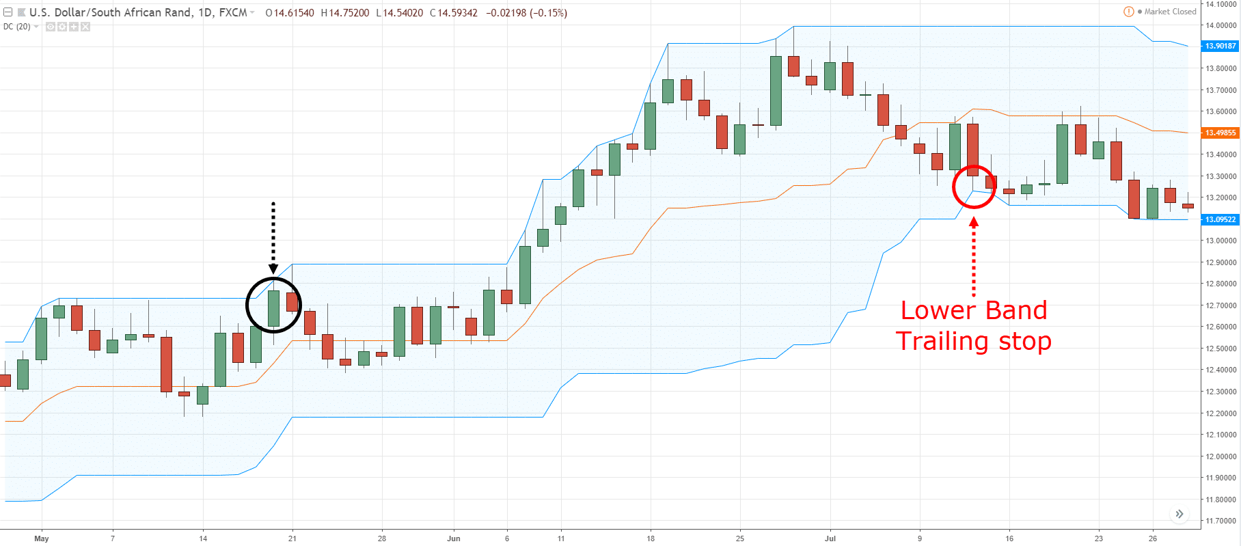1241x546 pixels.
Task: Click the 9 date label on the time axis
Action: coord(920,538)
